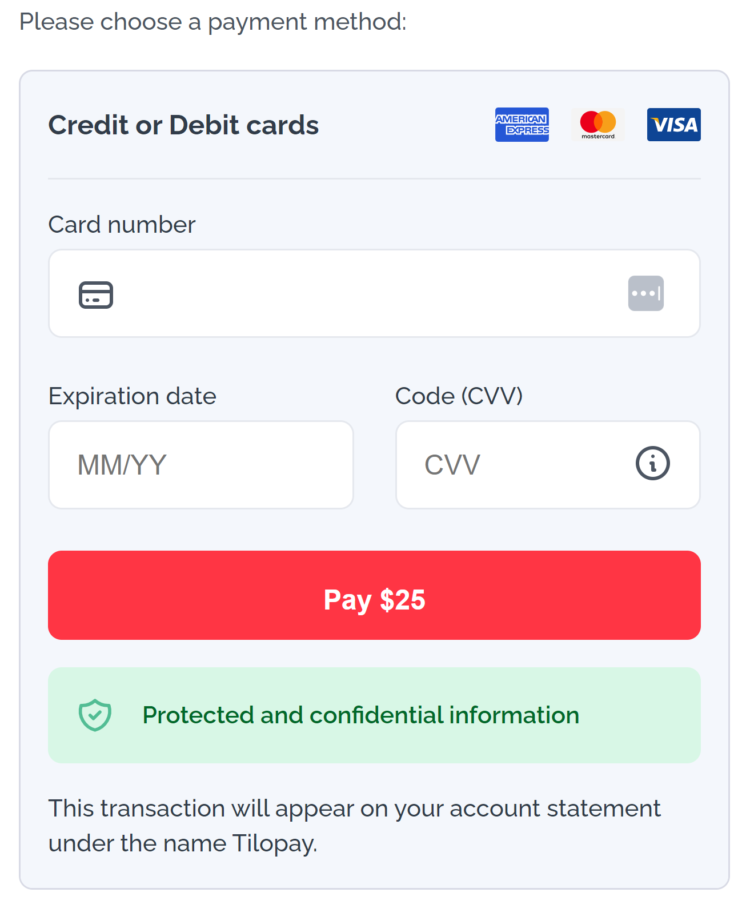Click the masked digits icon in the card number field
The image size is (750, 912).
[x=645, y=293]
